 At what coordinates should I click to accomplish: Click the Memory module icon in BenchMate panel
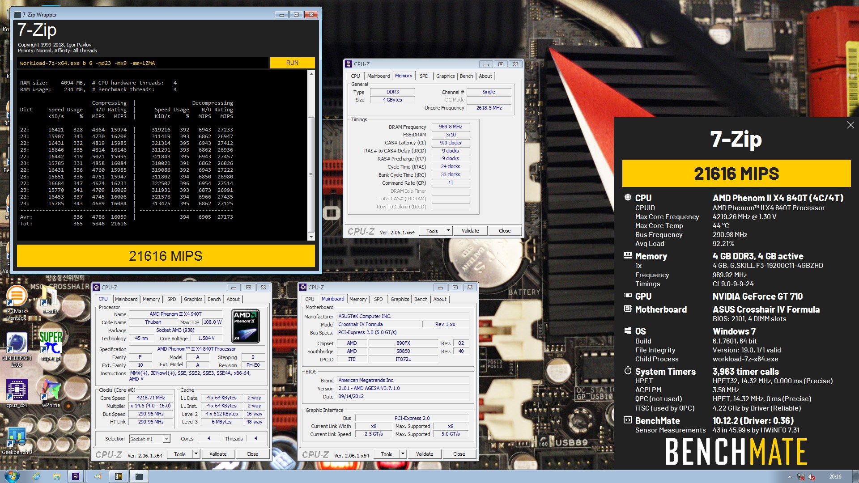tap(628, 256)
